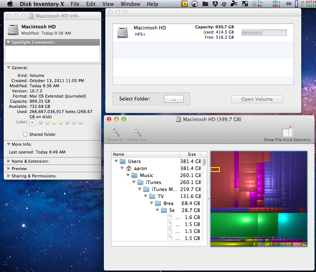Expand the Name & Extension section
Screen dimensions: 316x272
pyautogui.click(x=8, y=161)
